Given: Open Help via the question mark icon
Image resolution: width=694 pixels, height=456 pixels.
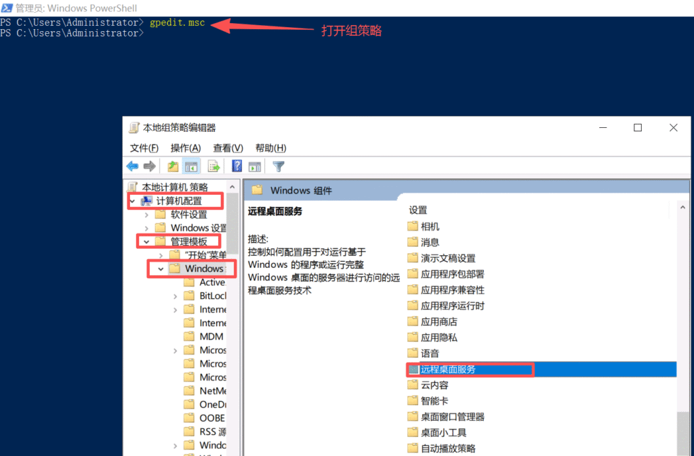Looking at the screenshot, I should (237, 166).
